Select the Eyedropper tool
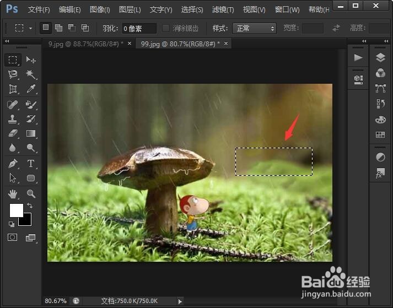Screen dimensions: 393x308 tap(31, 89)
